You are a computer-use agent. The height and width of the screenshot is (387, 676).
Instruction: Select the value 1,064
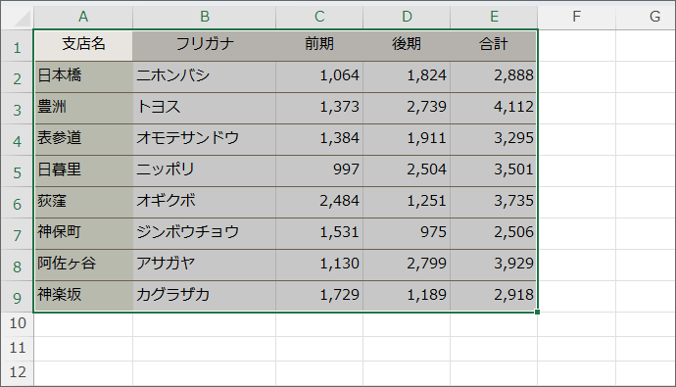pos(319,76)
